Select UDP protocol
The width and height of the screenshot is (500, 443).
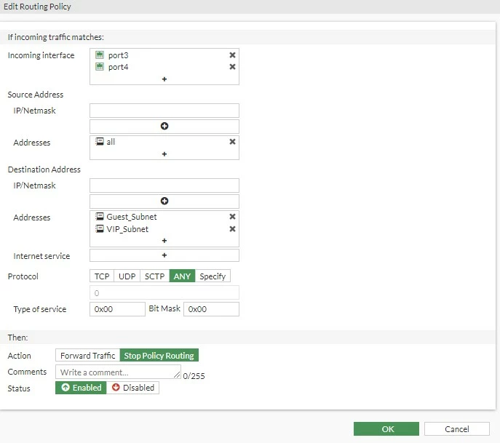pyautogui.click(x=127, y=276)
